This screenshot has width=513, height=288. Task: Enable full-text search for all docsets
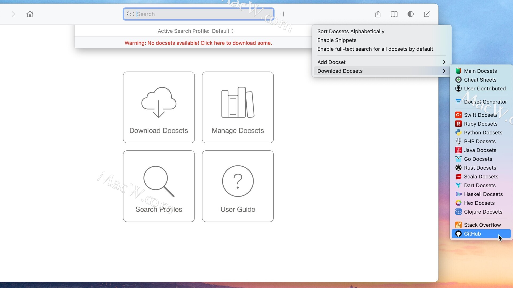point(382,49)
